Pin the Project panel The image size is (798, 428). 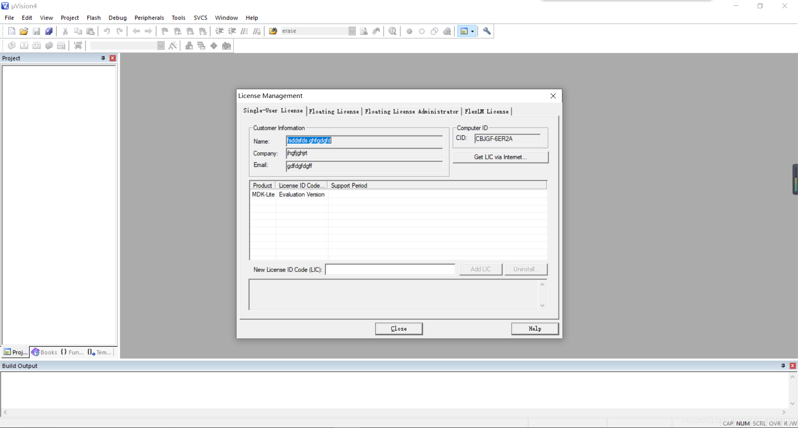coord(103,58)
